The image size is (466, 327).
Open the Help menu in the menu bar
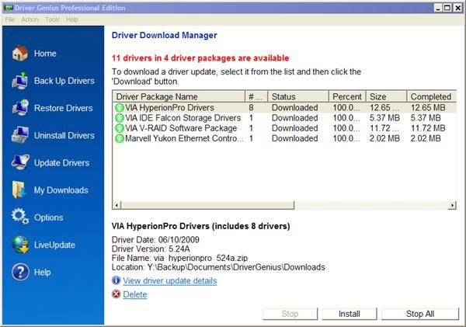(72, 19)
